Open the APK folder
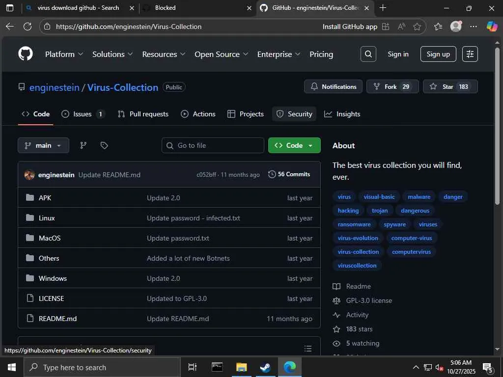 (x=45, y=198)
